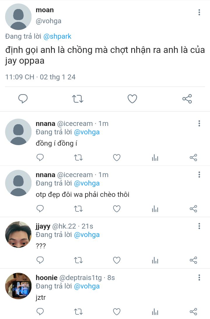210x319 pixels.
Task: Open the @shpark profile link
Action: [x=57, y=36]
